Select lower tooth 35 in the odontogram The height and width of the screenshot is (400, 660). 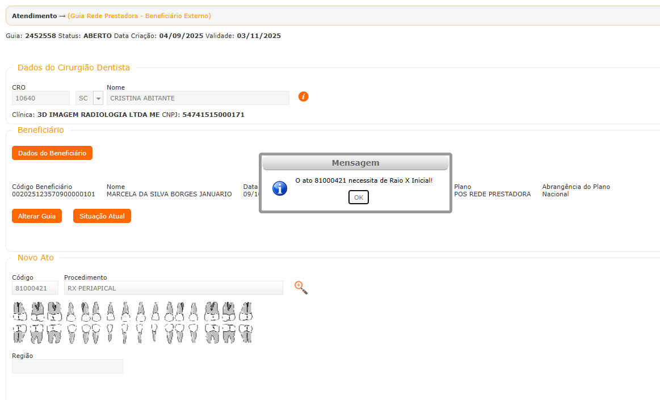tap(193, 334)
